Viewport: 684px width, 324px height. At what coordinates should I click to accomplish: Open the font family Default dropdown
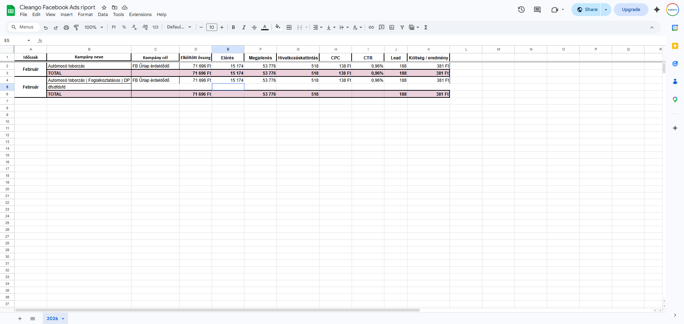(x=179, y=27)
